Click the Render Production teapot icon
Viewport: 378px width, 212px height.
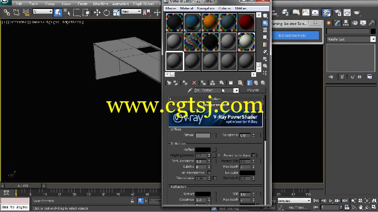point(357,12)
